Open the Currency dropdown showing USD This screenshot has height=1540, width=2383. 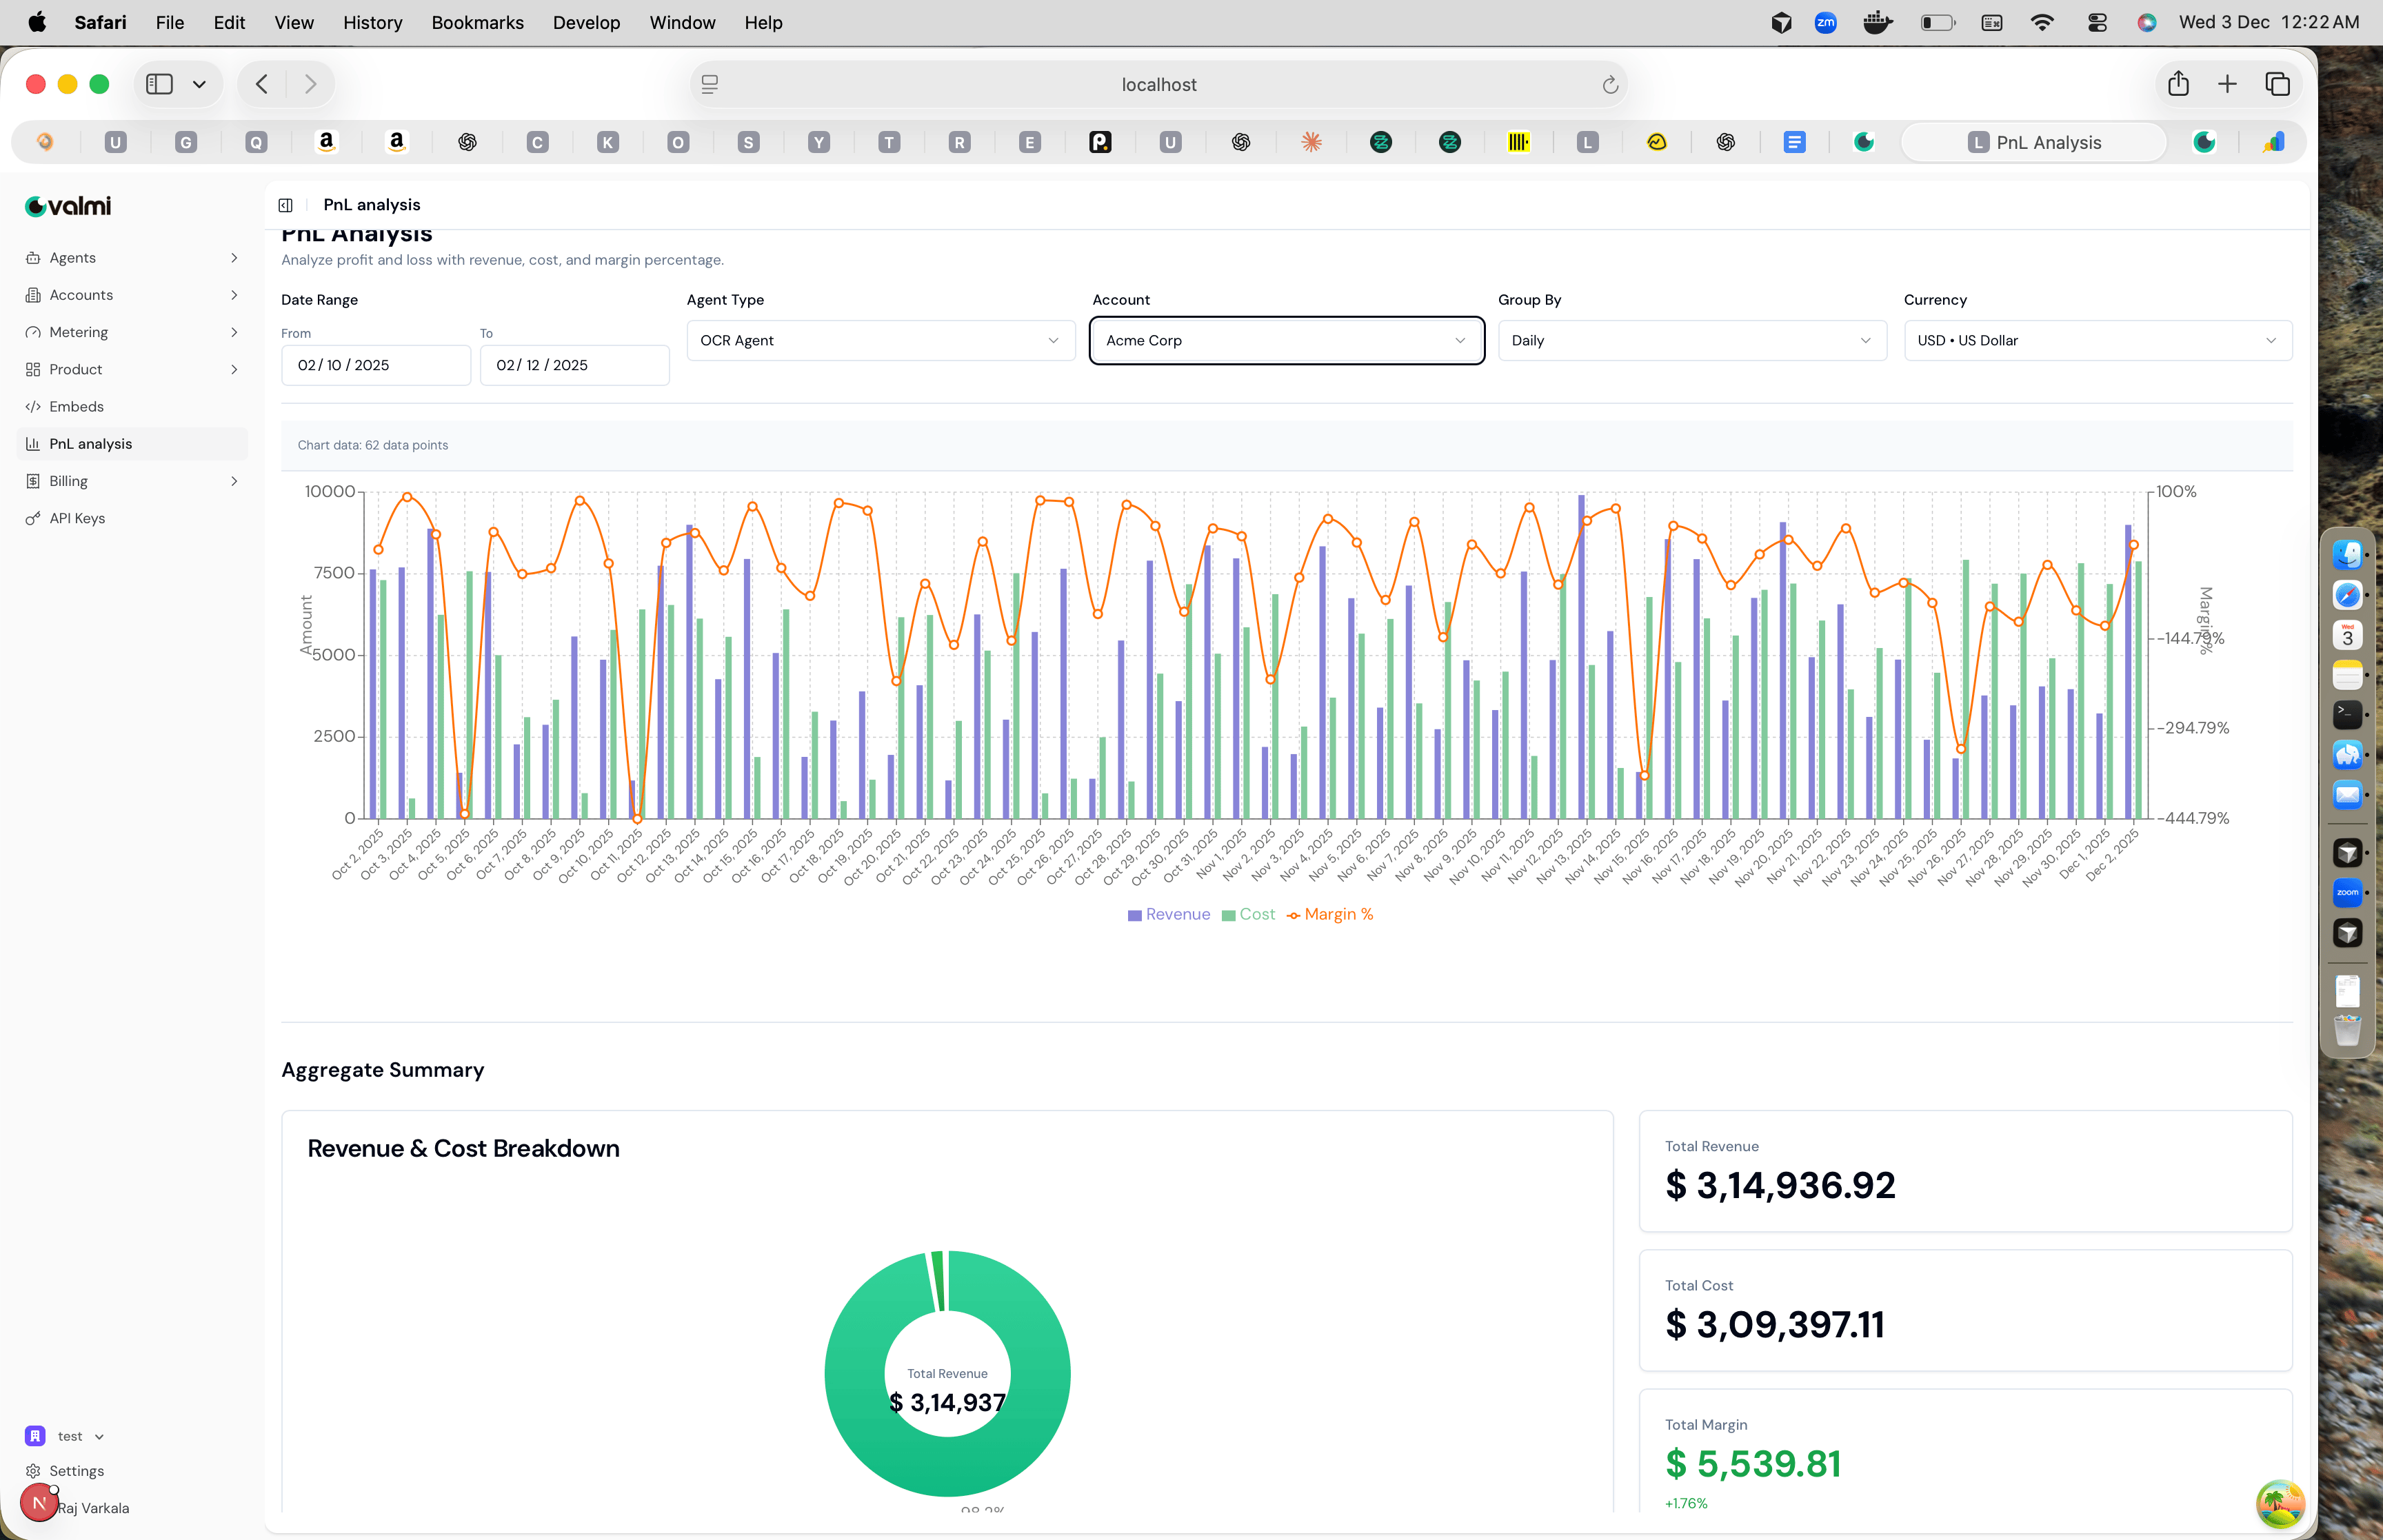click(x=2097, y=340)
